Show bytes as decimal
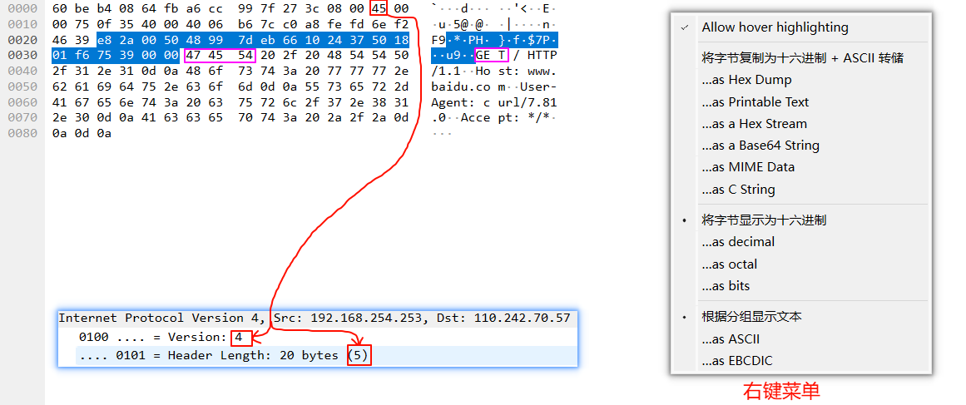The image size is (966, 405). 738,242
